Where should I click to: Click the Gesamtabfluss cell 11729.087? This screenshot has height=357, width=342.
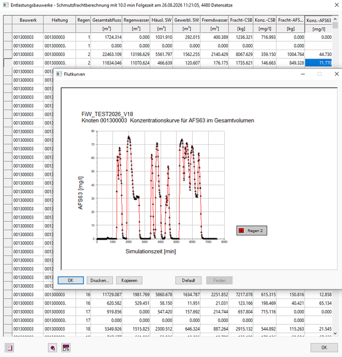106,294
